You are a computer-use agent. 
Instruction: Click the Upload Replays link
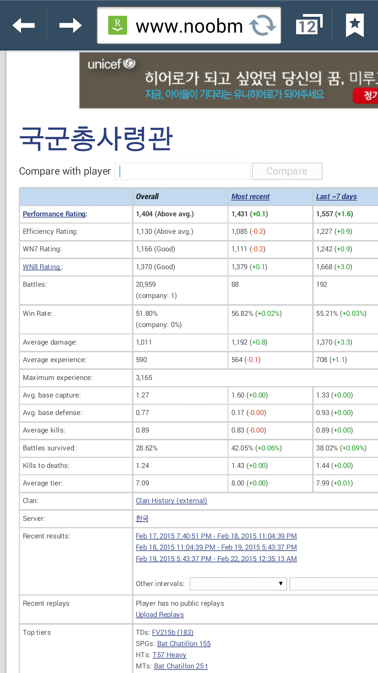click(160, 614)
